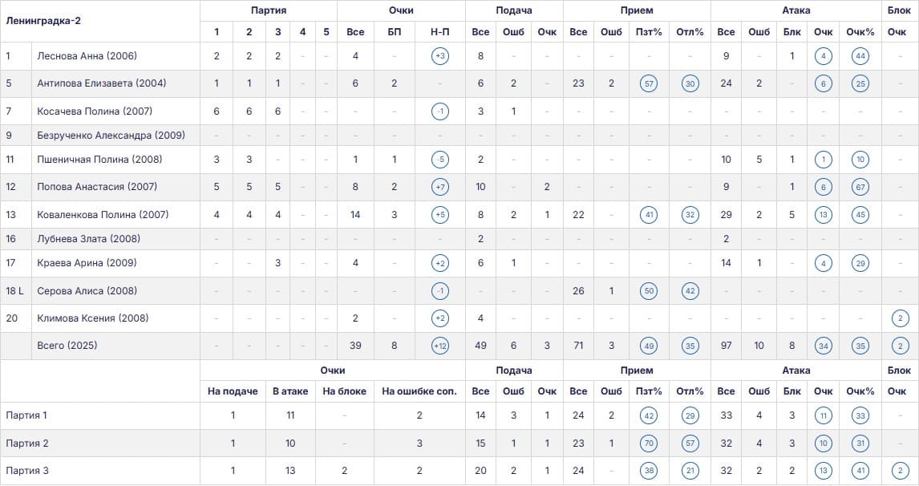Click circled -5 badge for Пшеничная

(440, 160)
